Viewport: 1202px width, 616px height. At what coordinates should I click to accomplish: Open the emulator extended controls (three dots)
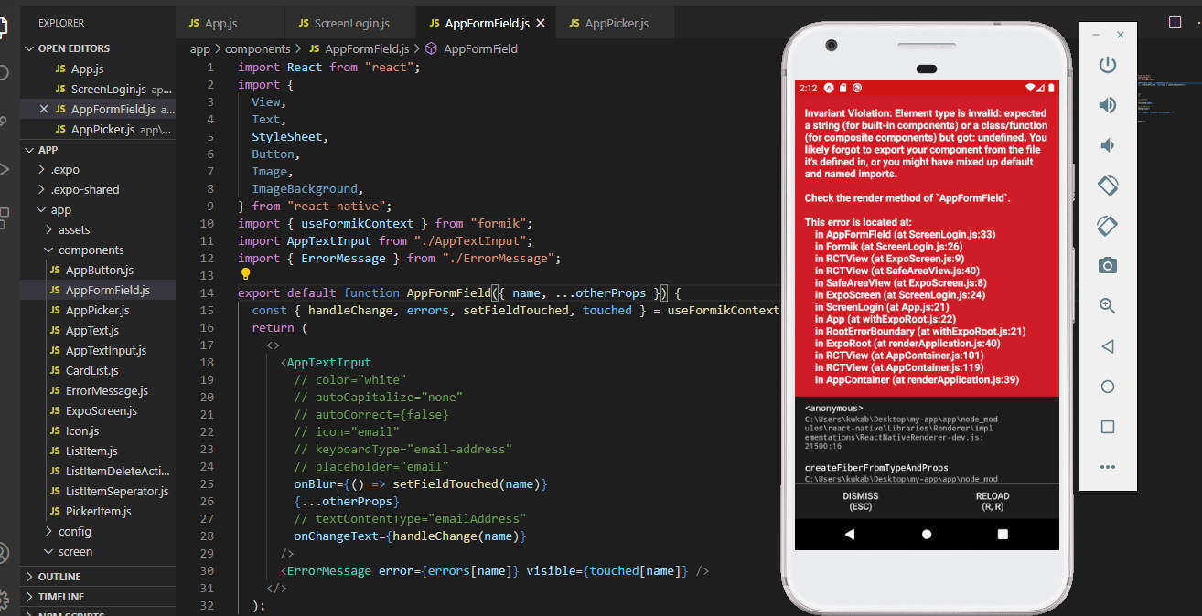pos(1107,467)
